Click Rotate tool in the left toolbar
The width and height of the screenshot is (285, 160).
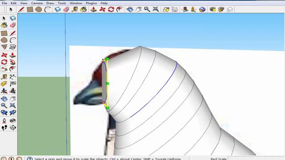tap(4, 62)
